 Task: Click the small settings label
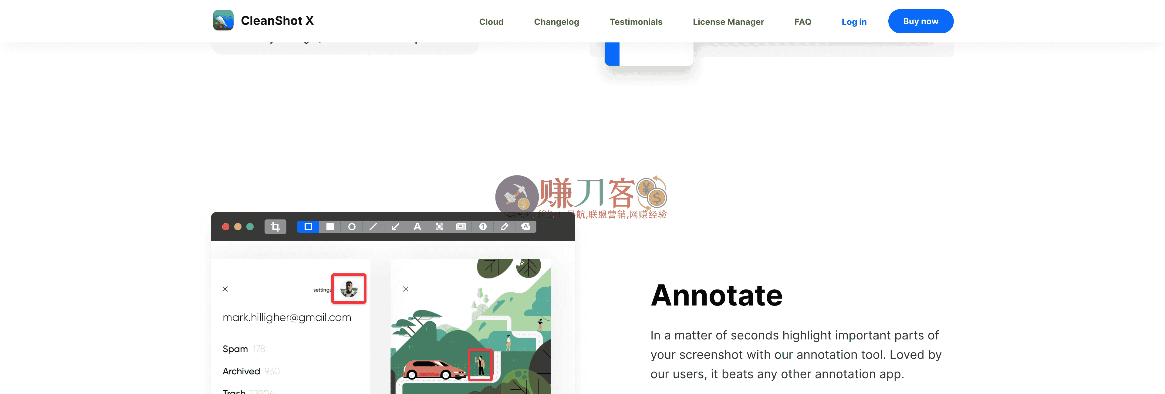pyautogui.click(x=322, y=290)
